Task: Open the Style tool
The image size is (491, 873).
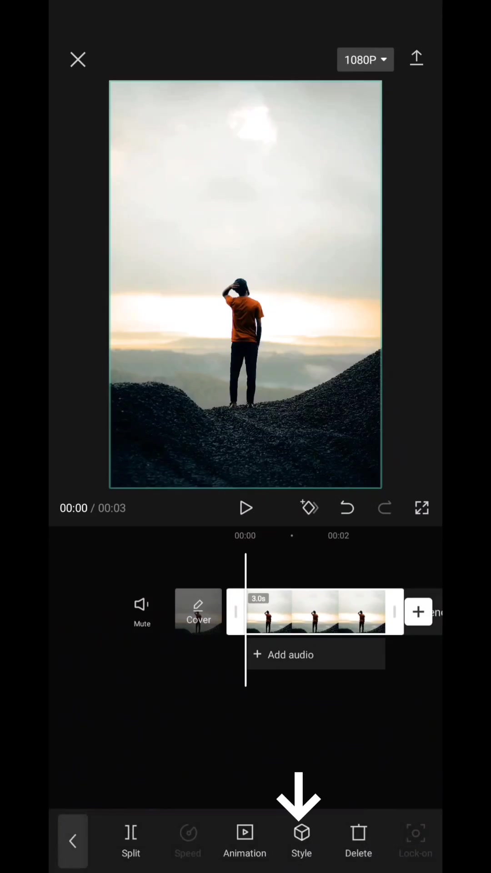Action: click(301, 841)
